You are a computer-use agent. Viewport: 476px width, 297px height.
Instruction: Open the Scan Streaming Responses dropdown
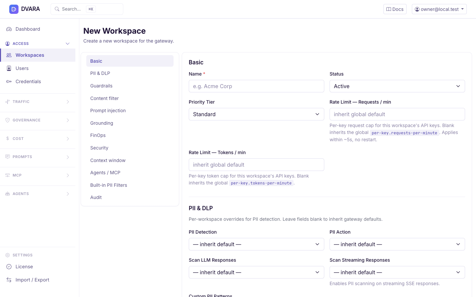click(x=397, y=272)
